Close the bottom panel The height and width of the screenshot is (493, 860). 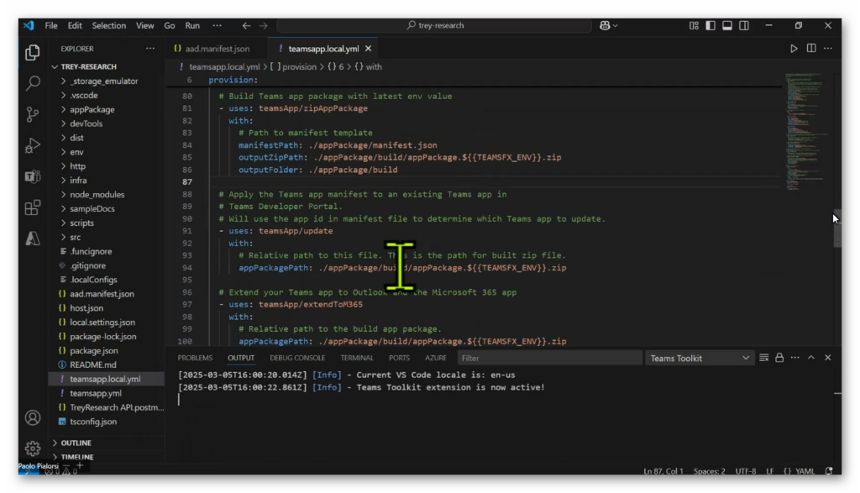point(827,358)
